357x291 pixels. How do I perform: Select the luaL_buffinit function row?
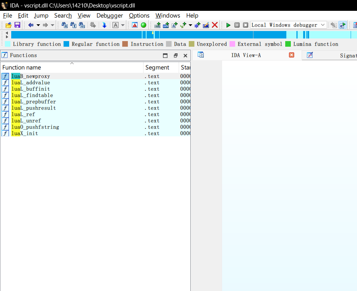(x=95, y=89)
